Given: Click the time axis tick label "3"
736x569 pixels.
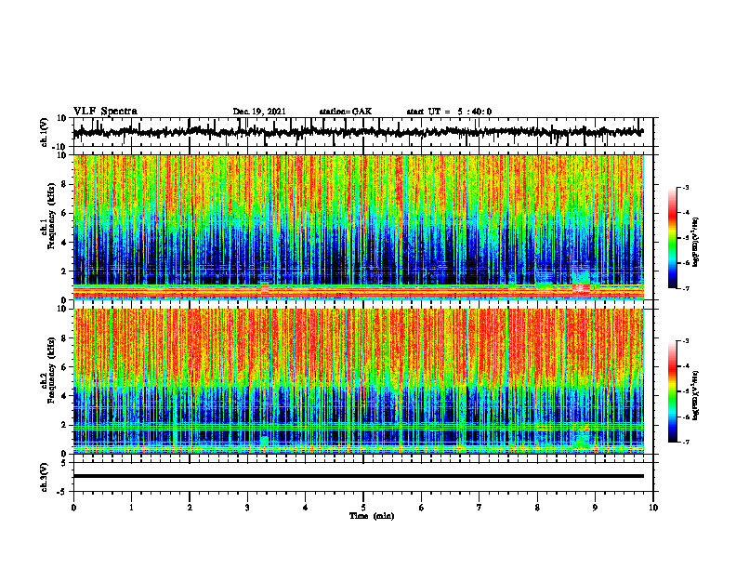Looking at the screenshot, I should click(247, 508).
